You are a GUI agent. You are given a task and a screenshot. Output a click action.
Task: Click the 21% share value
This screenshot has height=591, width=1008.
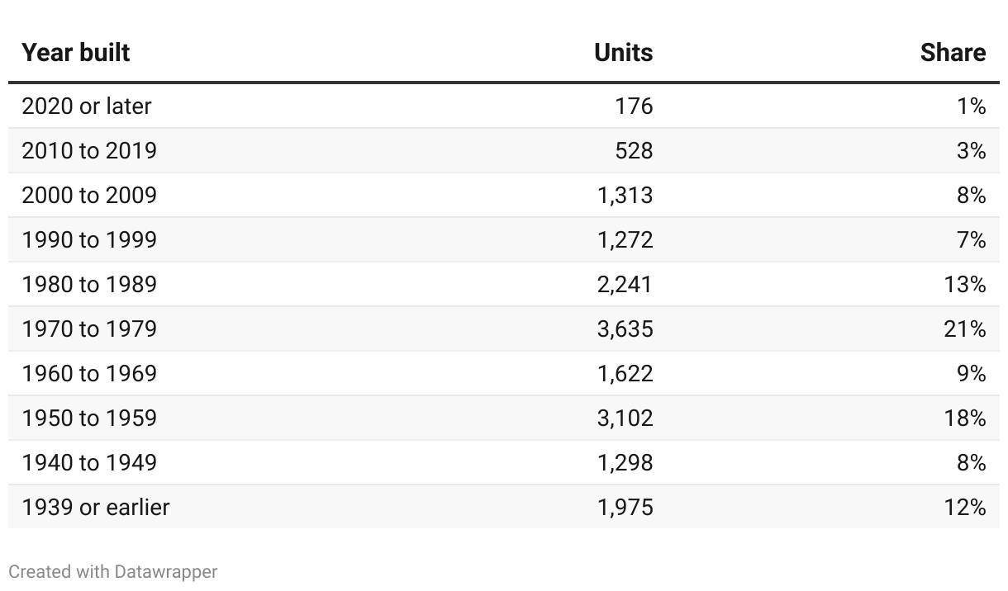965,329
